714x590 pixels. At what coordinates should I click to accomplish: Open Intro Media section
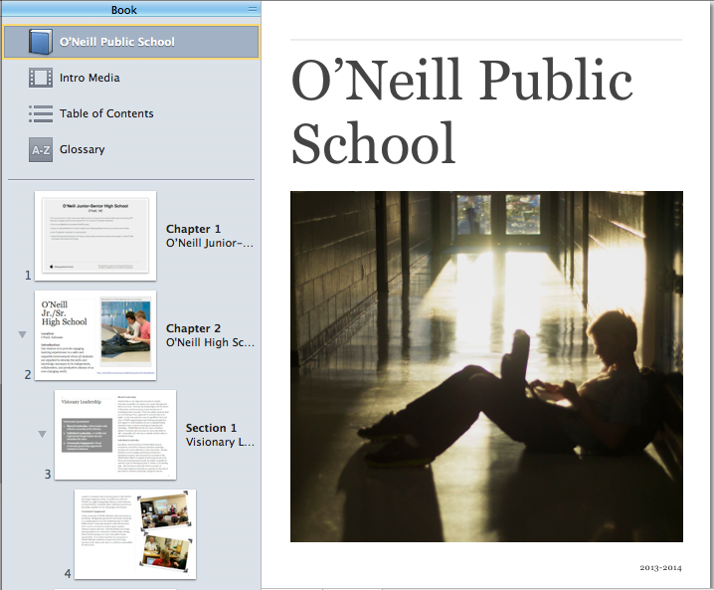point(89,78)
